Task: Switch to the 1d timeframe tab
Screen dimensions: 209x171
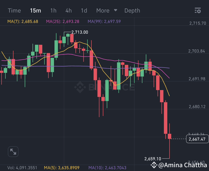Action: coord(84,11)
